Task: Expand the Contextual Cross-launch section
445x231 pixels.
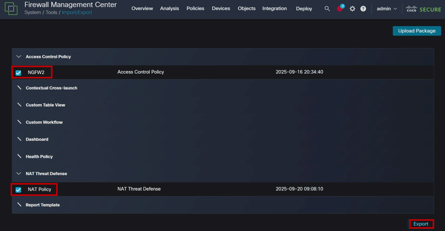Action: pyautogui.click(x=19, y=88)
